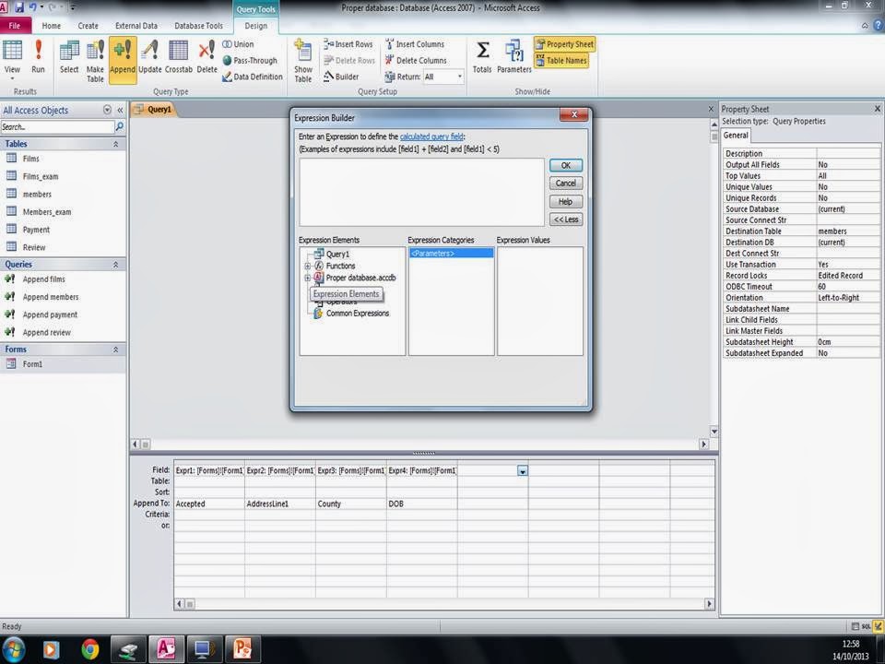Click Insert Rows in Query Setup
The width and height of the screenshot is (885, 664).
(x=348, y=44)
